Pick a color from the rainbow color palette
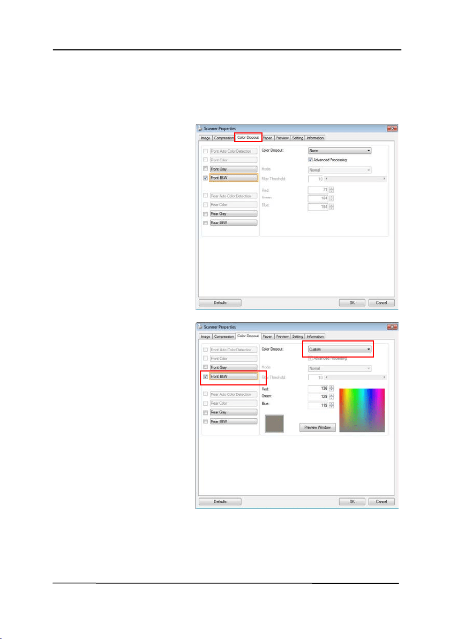The image size is (450, 639). [362, 411]
